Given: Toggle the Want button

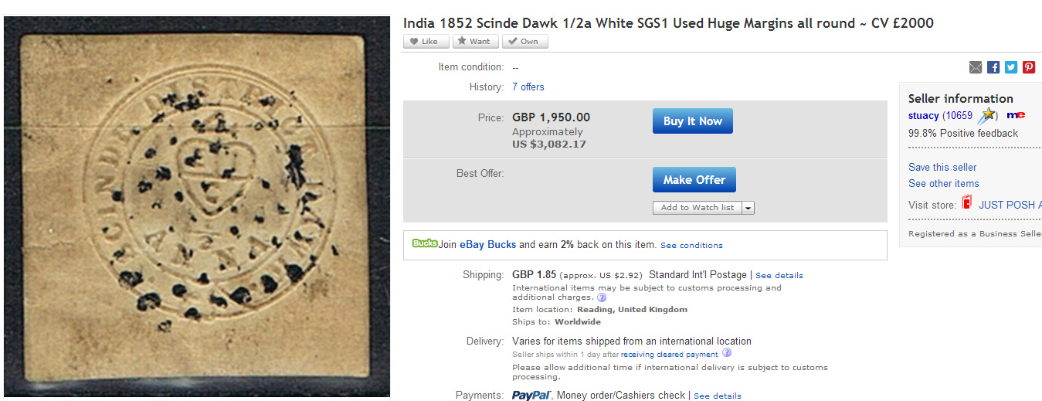Looking at the screenshot, I should point(475,42).
